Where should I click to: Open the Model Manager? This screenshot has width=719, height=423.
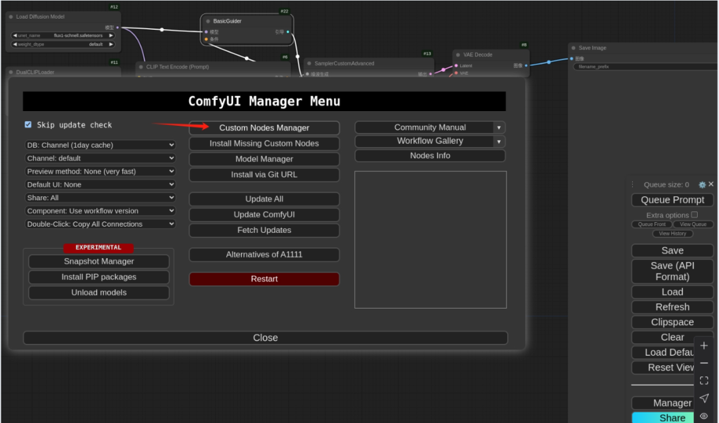coord(264,159)
